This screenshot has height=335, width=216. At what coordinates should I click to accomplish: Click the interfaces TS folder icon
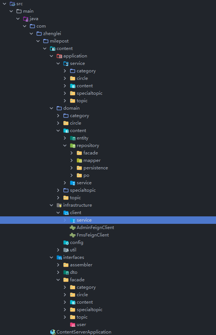[x=59, y=257]
